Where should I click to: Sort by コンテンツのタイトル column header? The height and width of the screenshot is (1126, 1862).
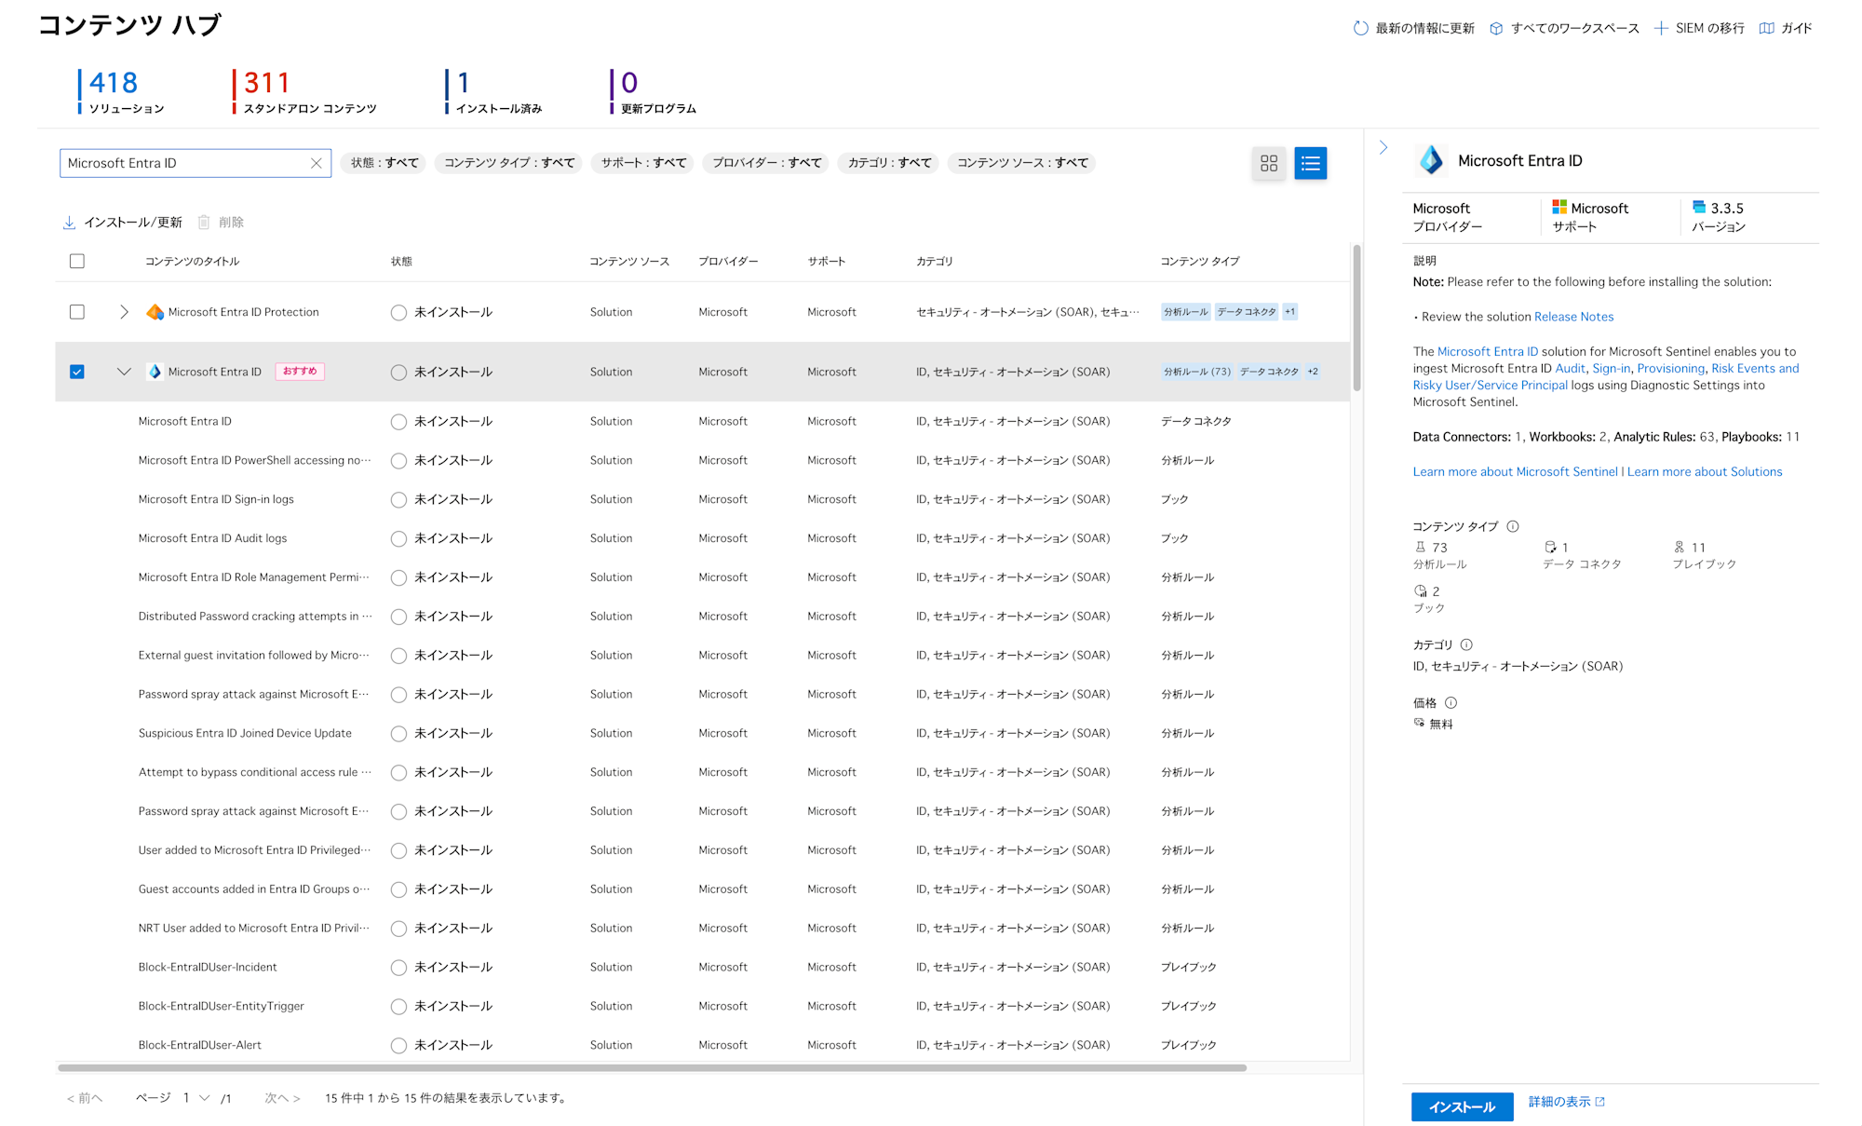click(x=192, y=262)
